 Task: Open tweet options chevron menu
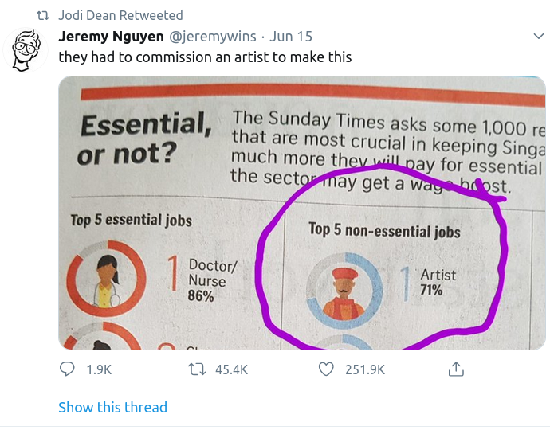click(538, 37)
